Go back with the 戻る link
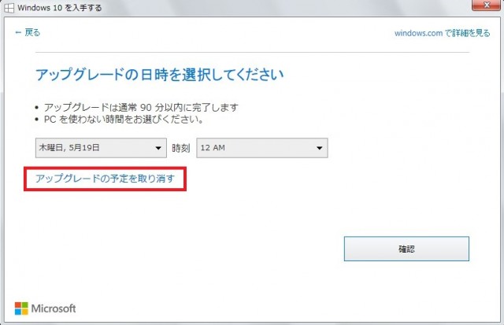Image resolution: width=504 pixels, height=325 pixels. coord(28,32)
